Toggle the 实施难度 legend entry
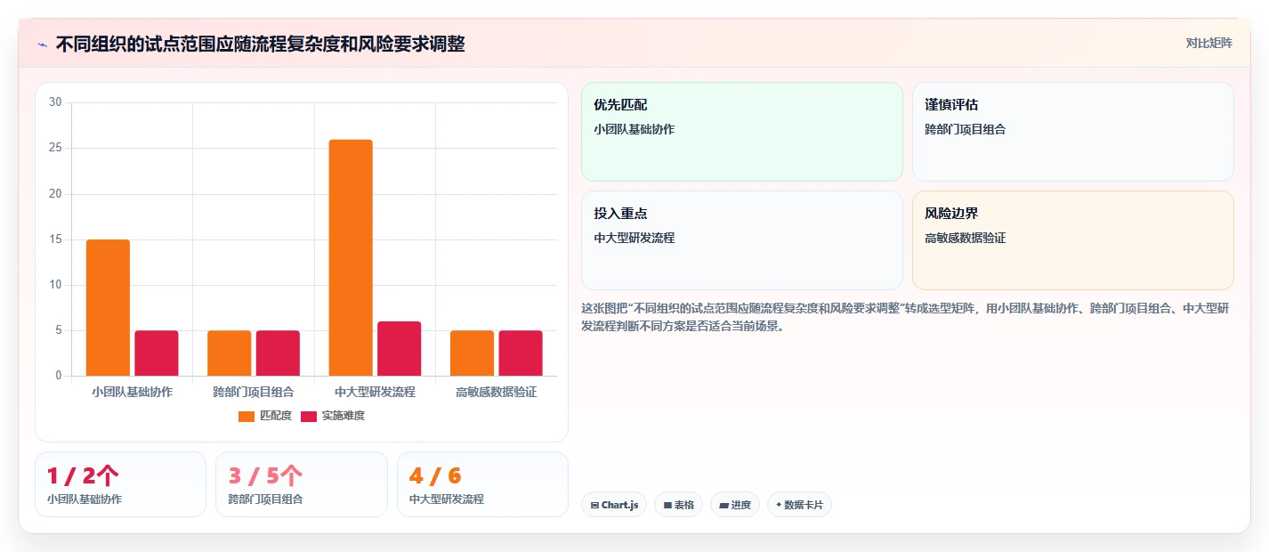This screenshot has width=1269, height=552. tap(333, 416)
